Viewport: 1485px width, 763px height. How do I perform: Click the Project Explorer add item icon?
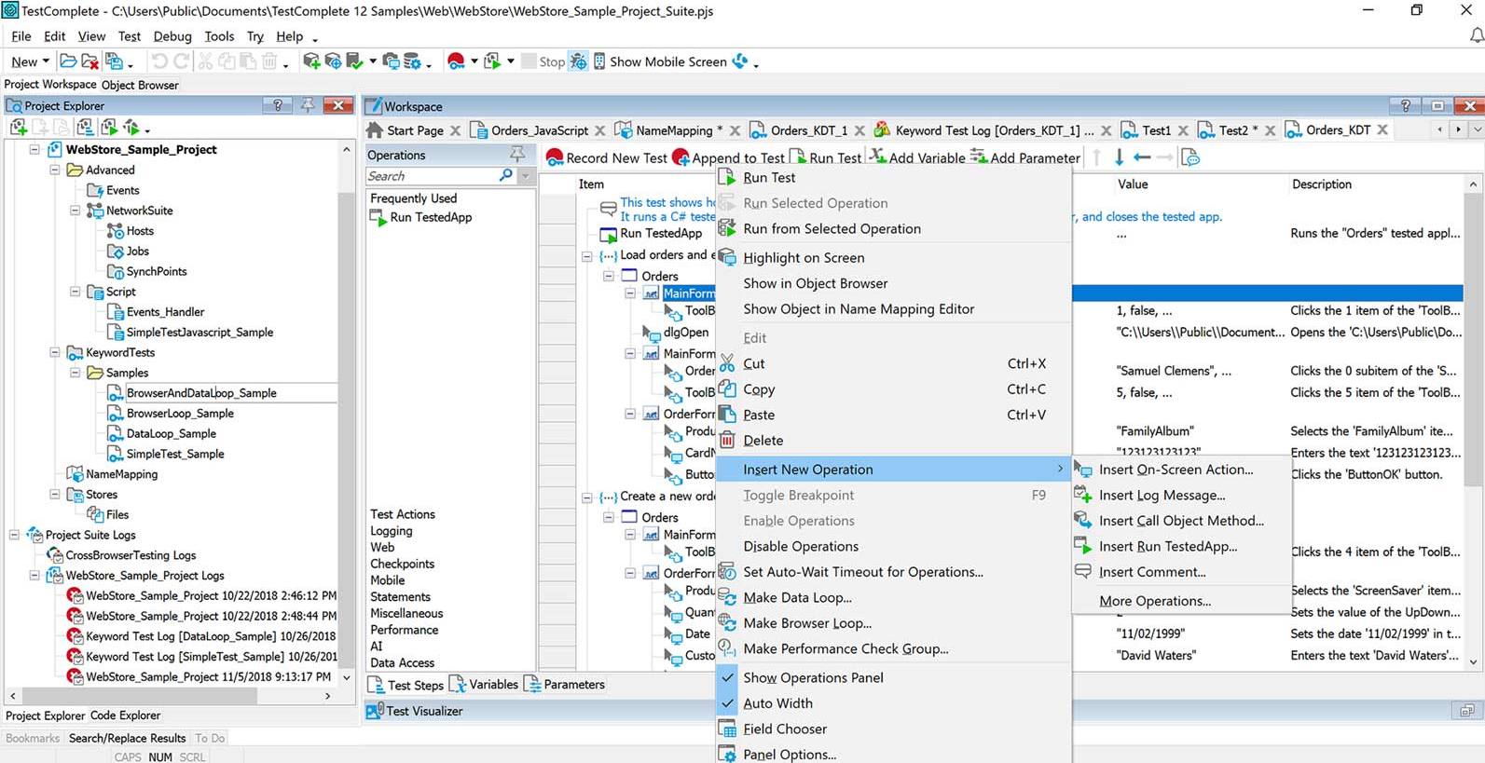click(18, 128)
